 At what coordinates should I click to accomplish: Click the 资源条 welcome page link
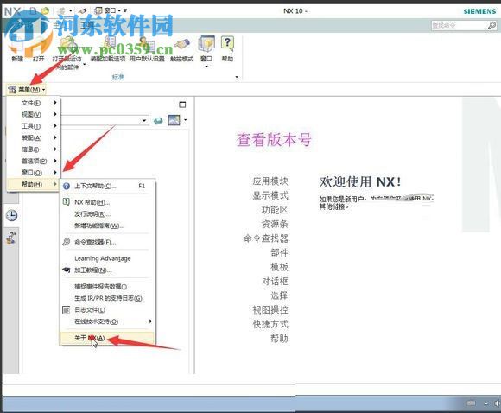[275, 224]
